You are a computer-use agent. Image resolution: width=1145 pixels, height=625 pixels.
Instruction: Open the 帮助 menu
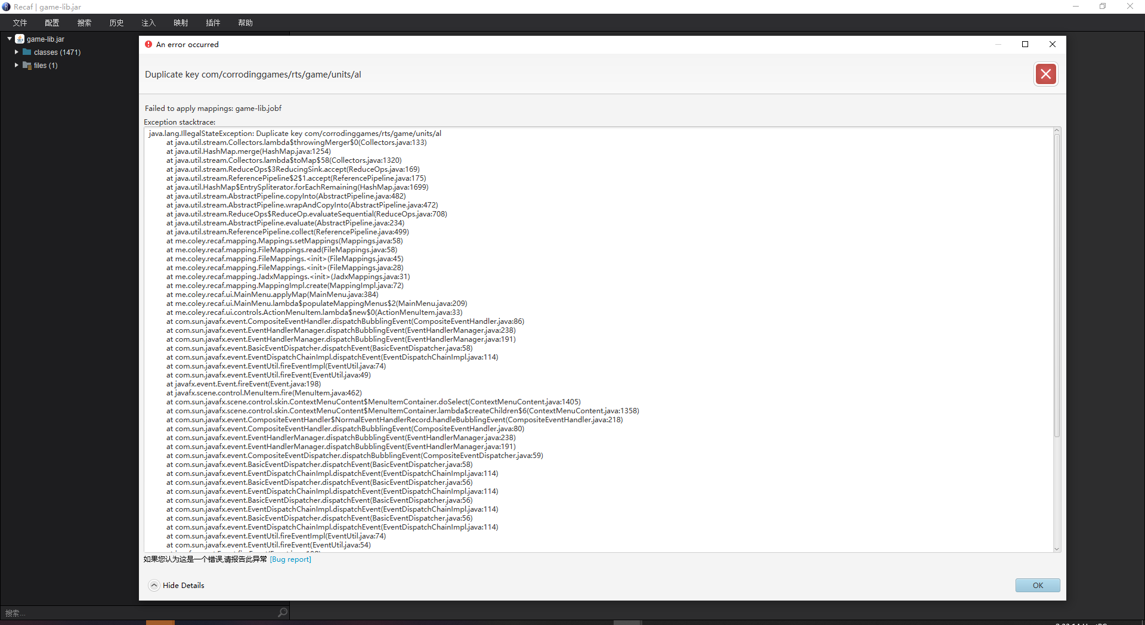click(x=245, y=23)
